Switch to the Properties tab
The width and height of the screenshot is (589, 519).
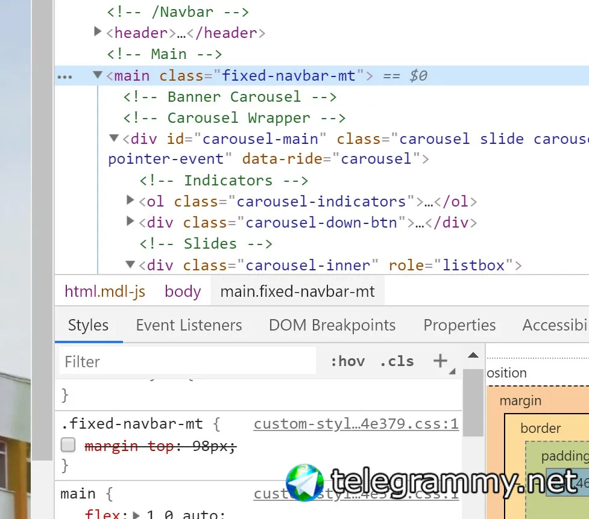point(459,325)
